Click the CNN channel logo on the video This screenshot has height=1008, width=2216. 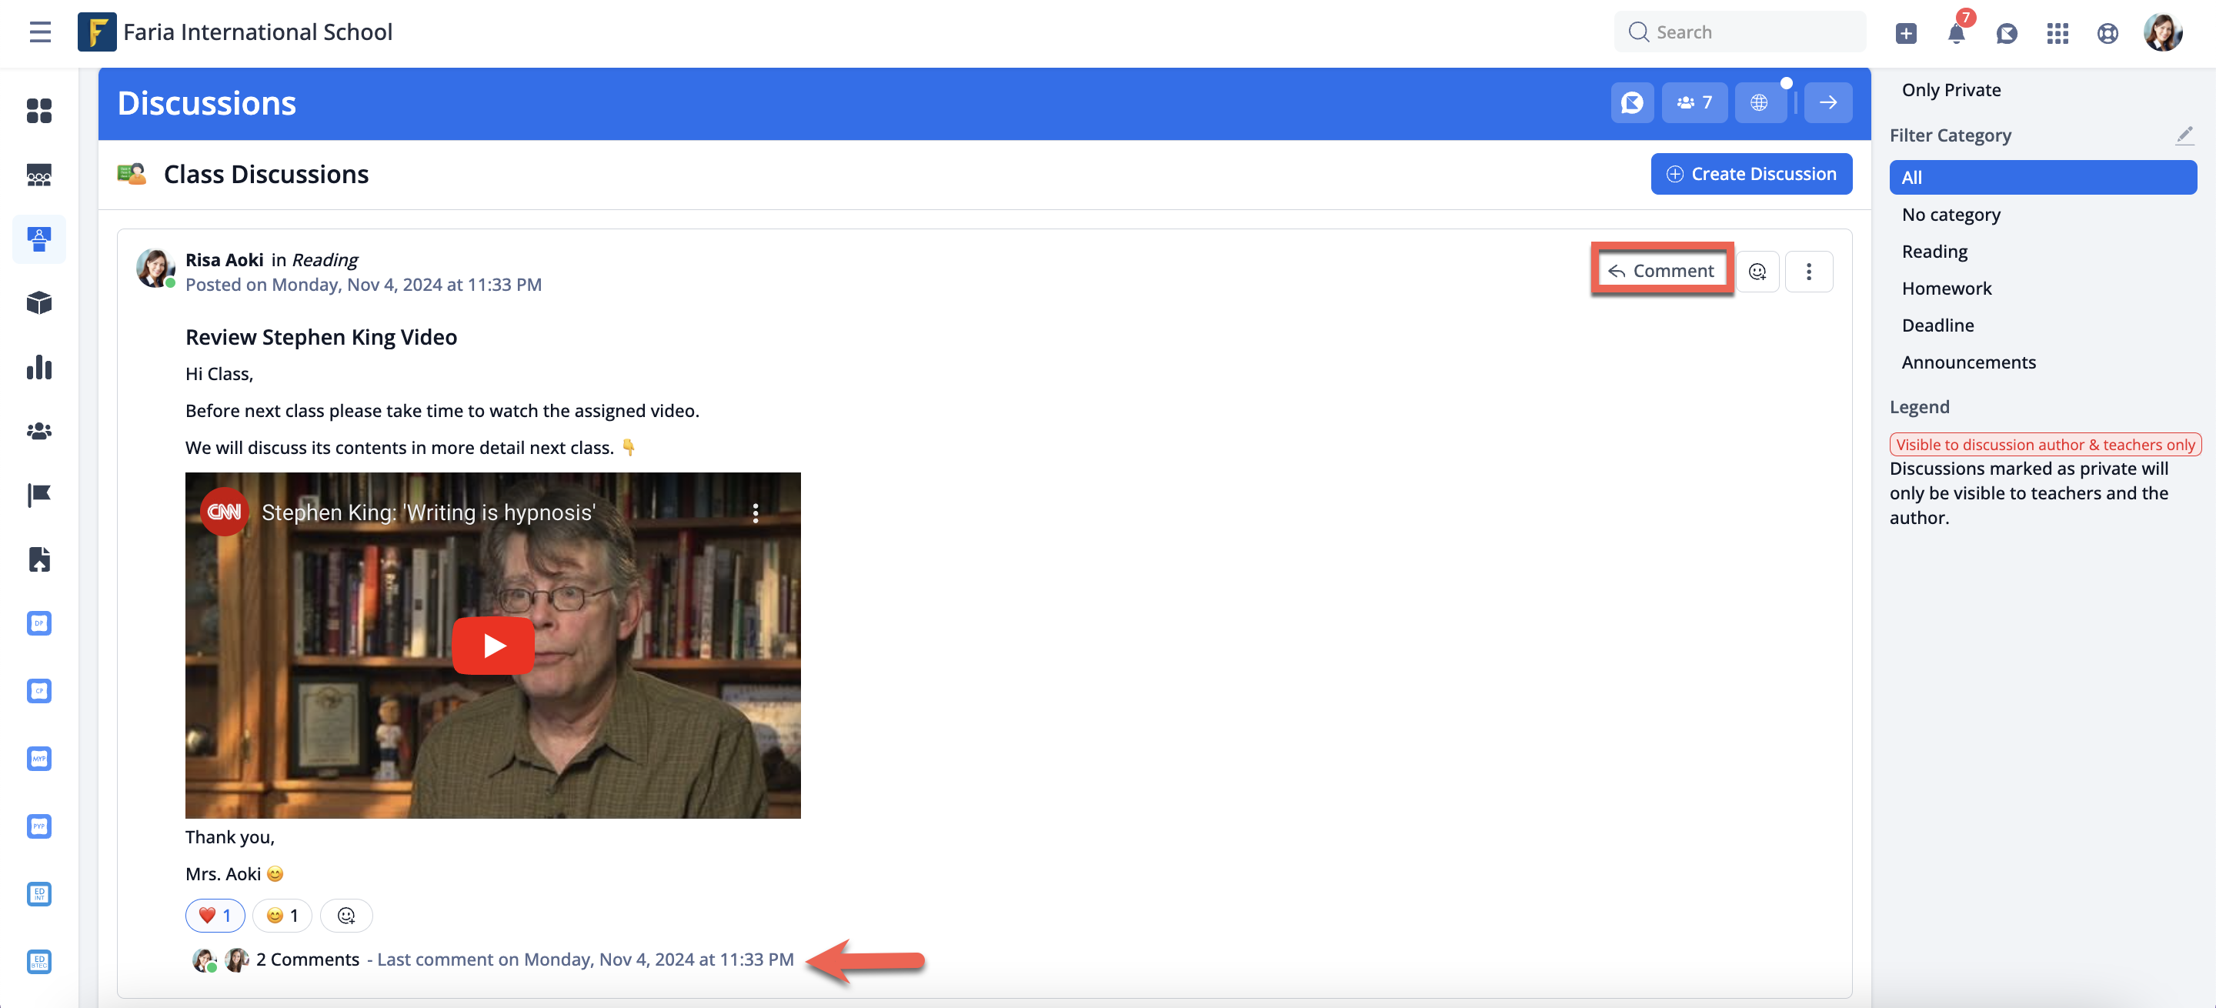[x=225, y=512]
